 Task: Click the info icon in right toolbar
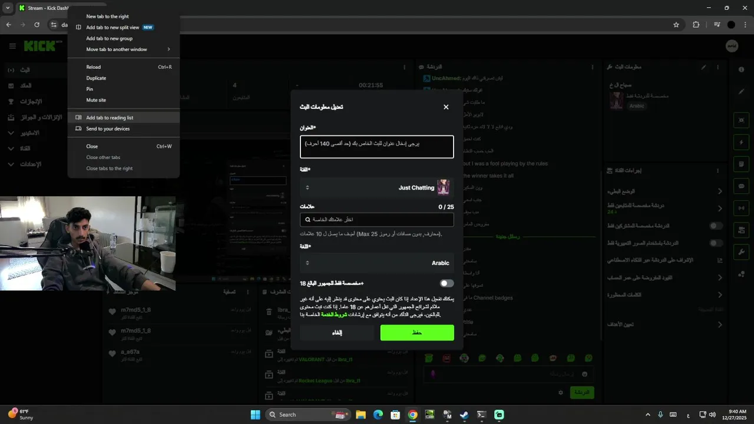pyautogui.click(x=741, y=69)
